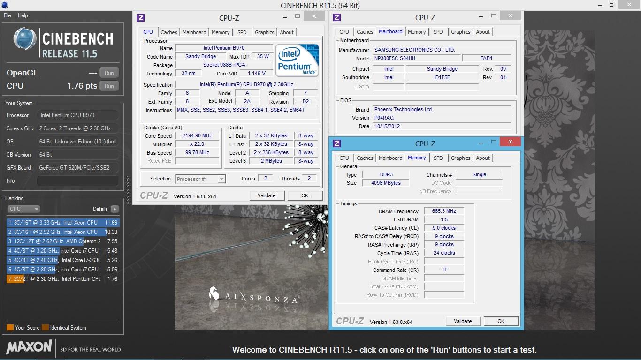
Task: Click the Z icon of Mainboard CPU-Z window
Action: pos(336,18)
